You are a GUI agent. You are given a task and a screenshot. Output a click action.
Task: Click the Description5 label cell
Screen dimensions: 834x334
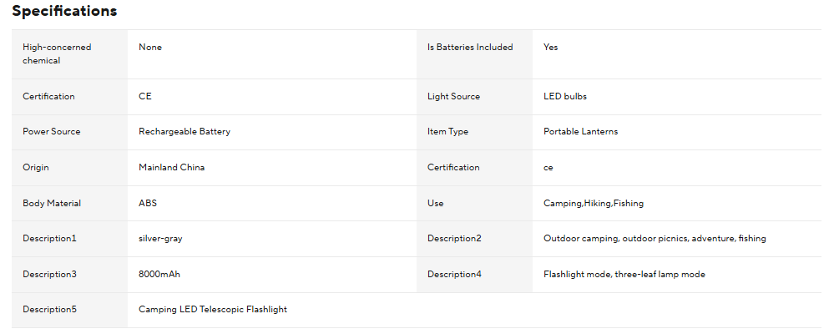[49, 310]
